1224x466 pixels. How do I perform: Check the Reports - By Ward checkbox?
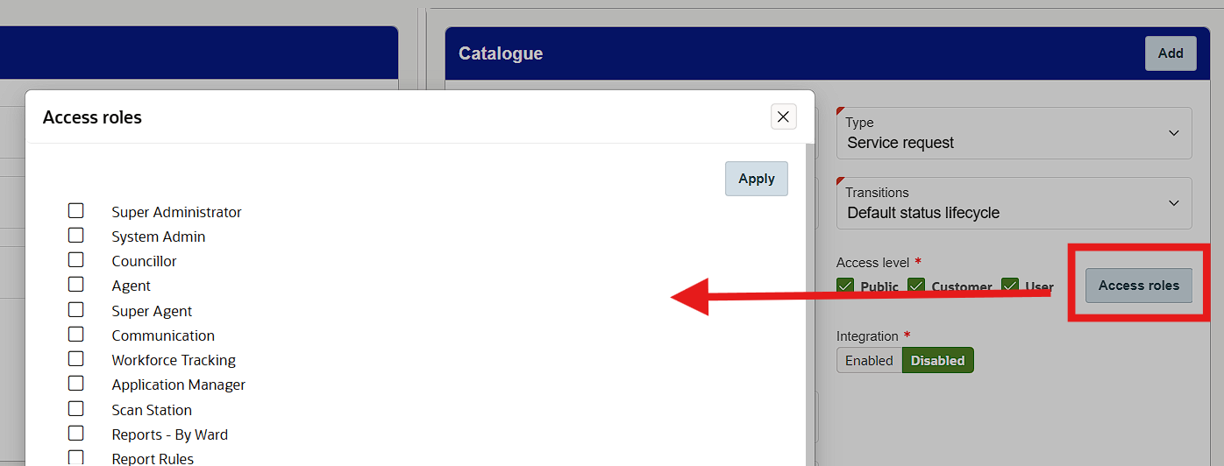click(76, 434)
